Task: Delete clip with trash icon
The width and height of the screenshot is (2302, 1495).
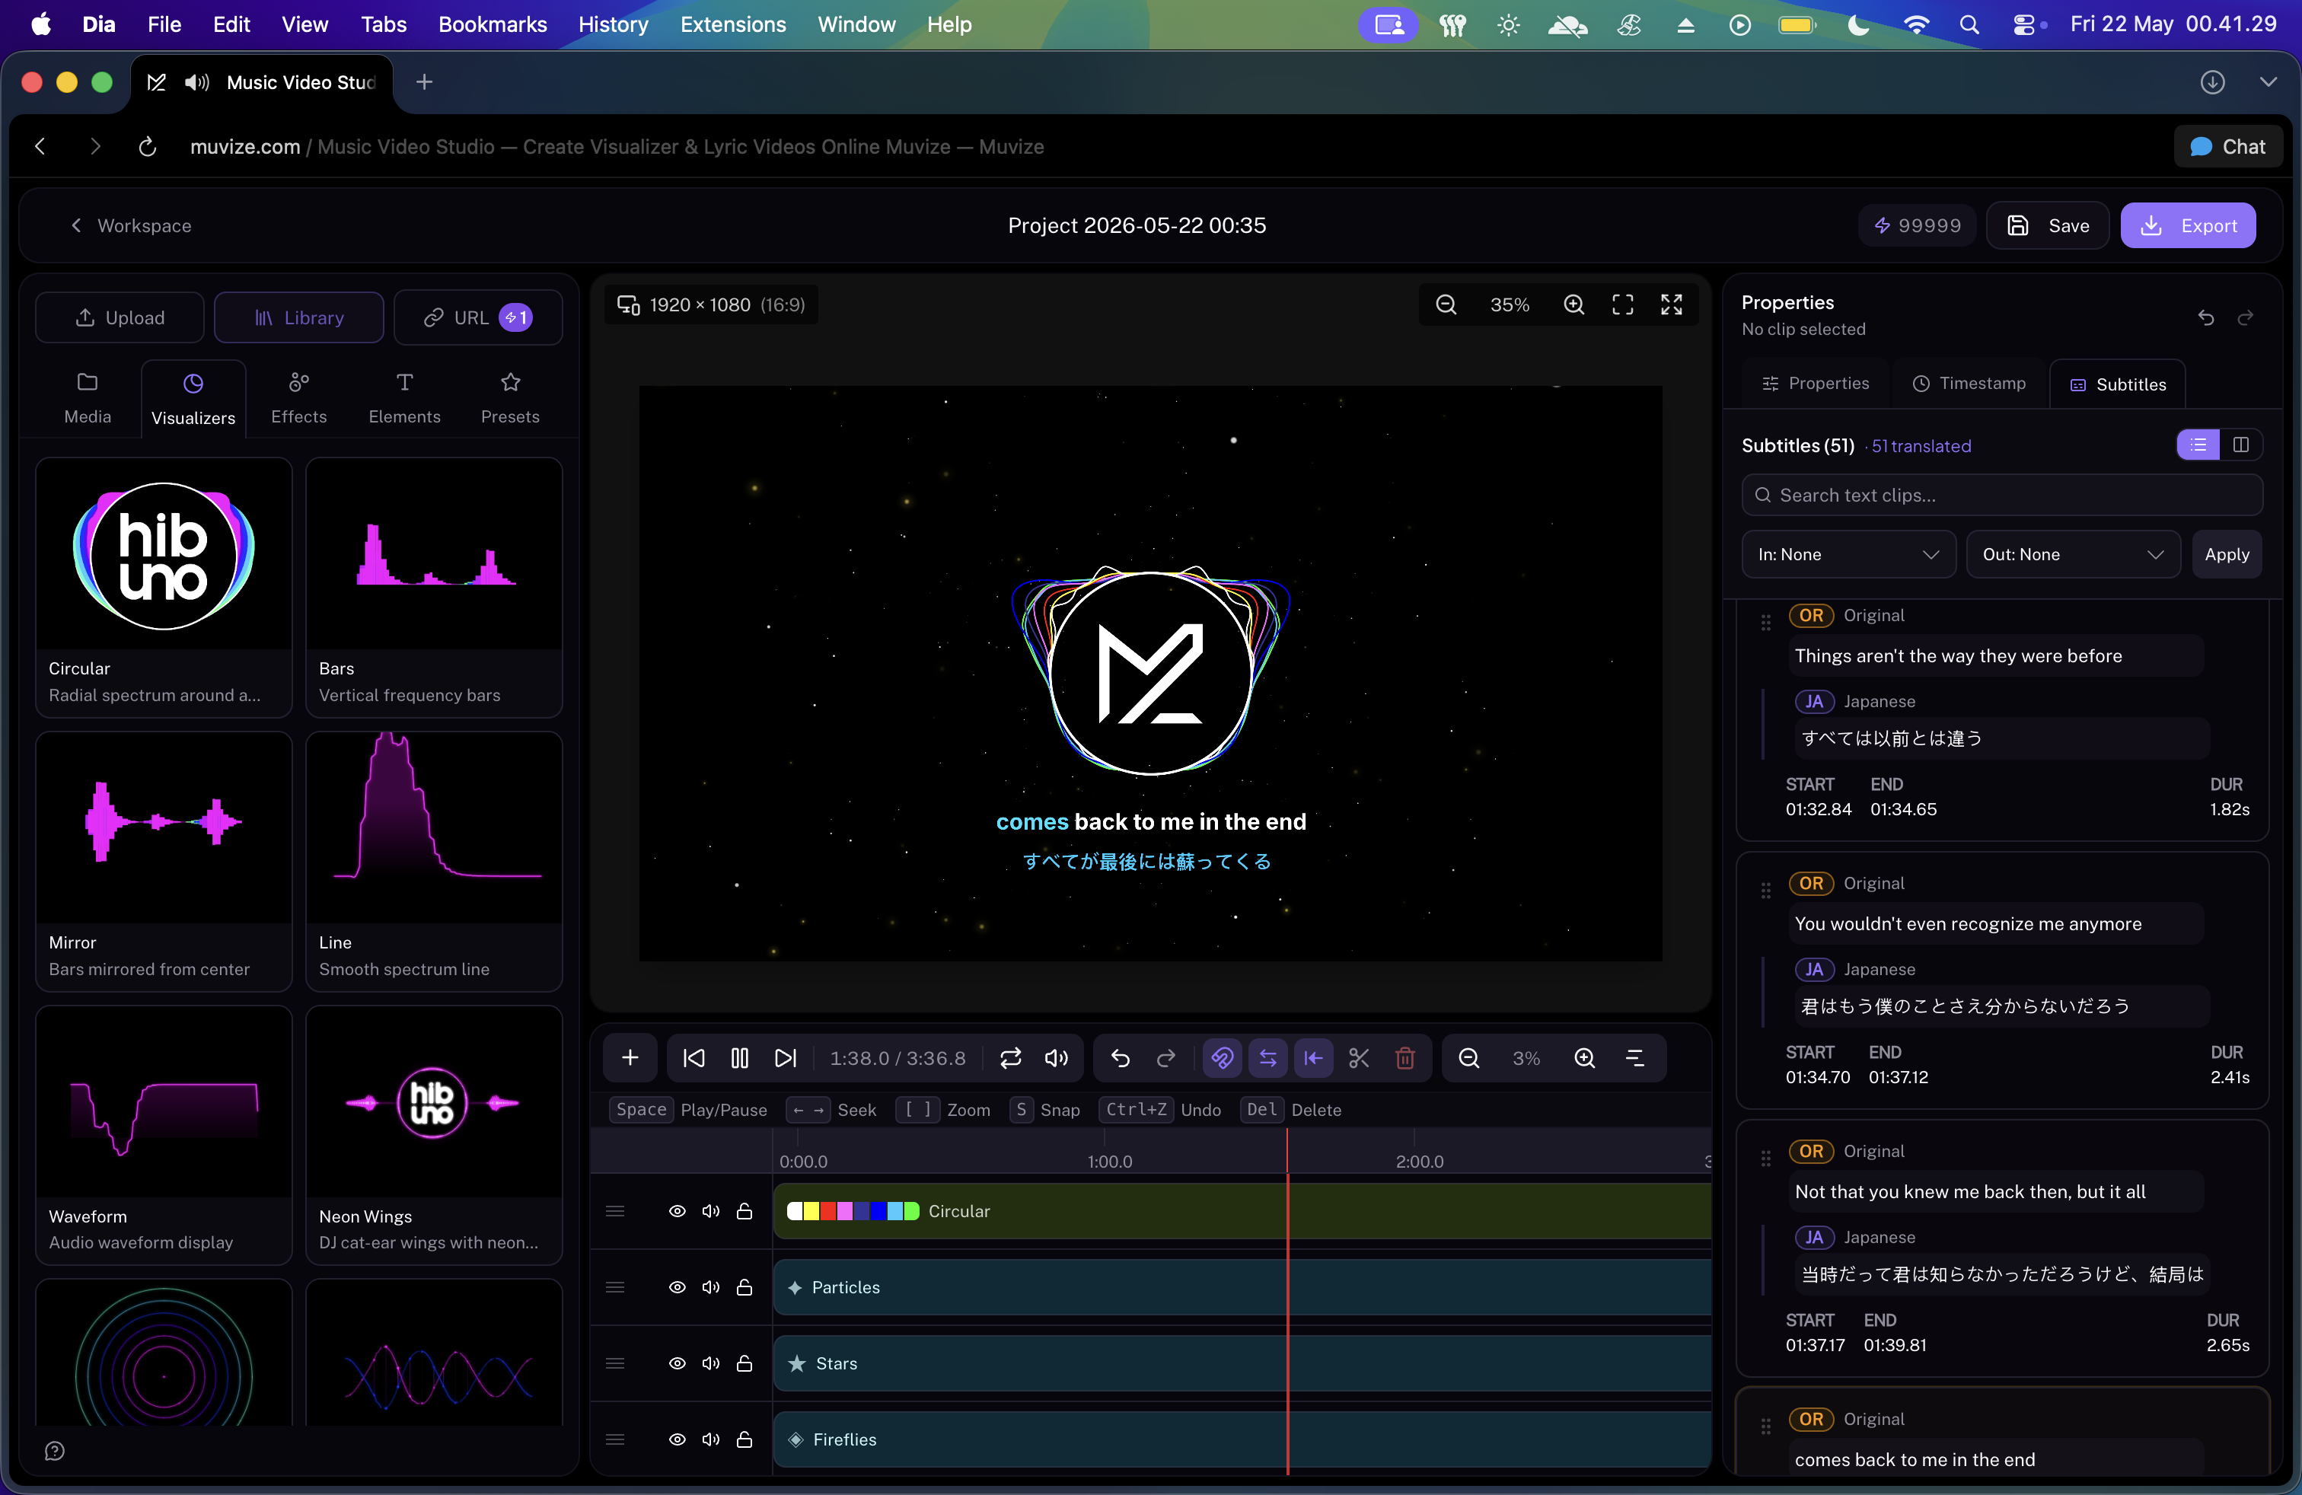Action: click(x=1405, y=1058)
